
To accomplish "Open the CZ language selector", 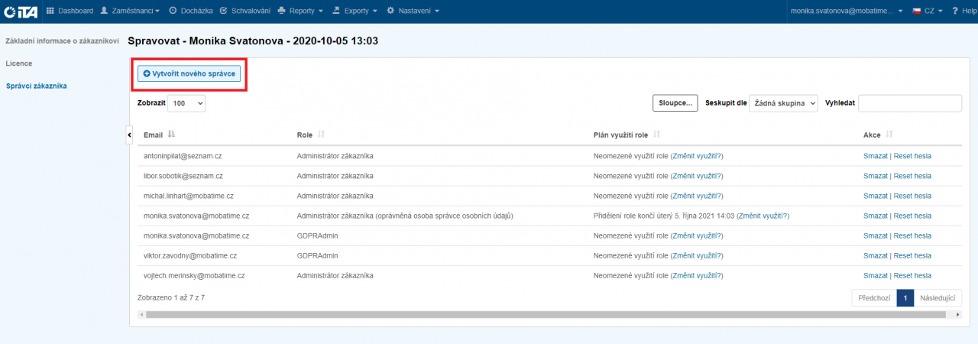I will (927, 11).
